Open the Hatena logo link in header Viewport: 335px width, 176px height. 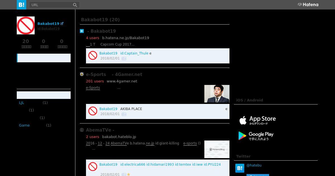point(308,4)
